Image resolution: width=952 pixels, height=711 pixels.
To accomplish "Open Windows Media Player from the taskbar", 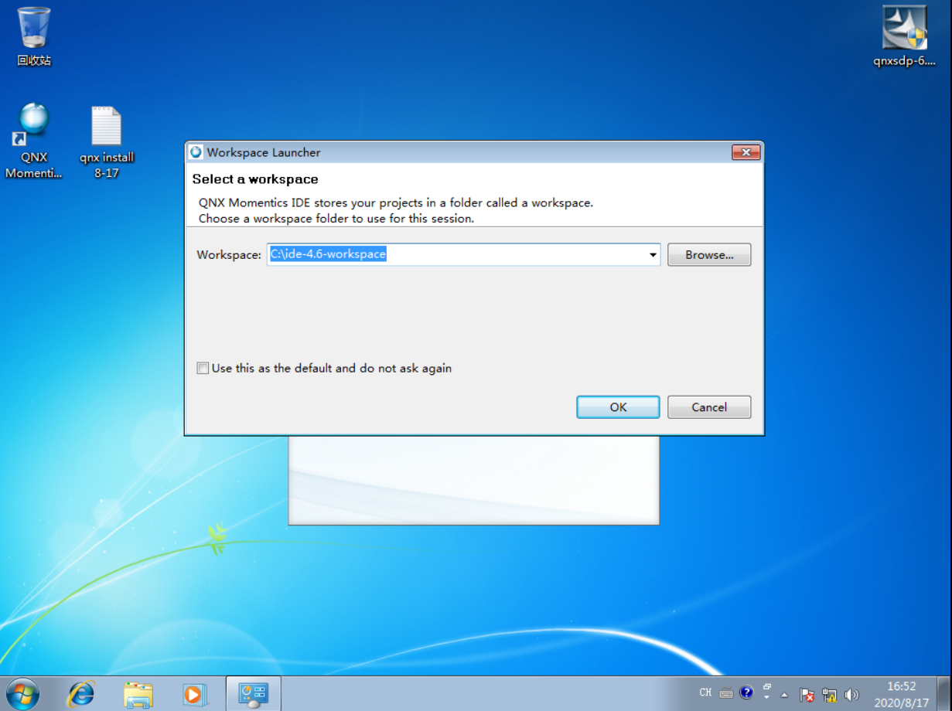I will [194, 692].
